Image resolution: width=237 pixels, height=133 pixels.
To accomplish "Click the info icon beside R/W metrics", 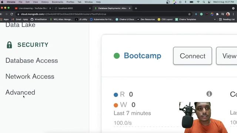I will pos(209,94).
